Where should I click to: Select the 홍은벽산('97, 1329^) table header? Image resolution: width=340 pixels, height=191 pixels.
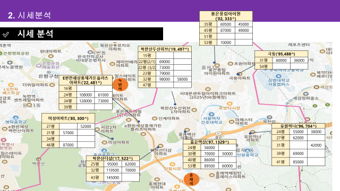209,142
